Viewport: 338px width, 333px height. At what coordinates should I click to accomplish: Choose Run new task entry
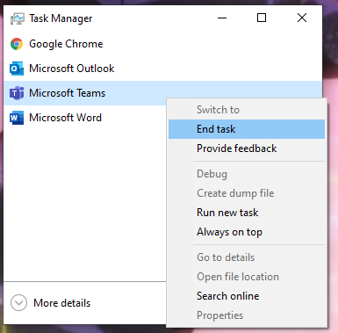coord(247,213)
